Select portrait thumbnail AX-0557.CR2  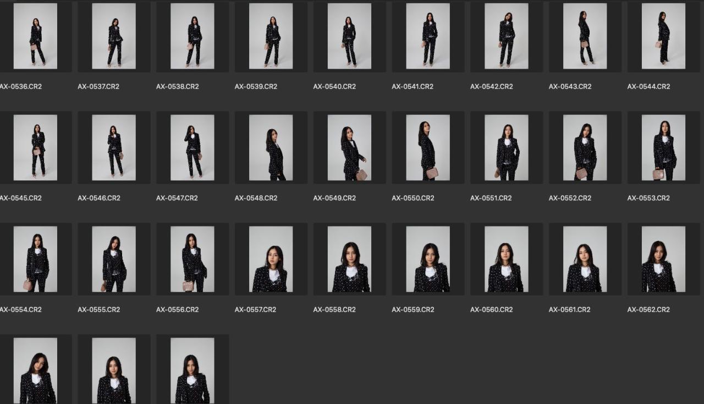pos(271,259)
